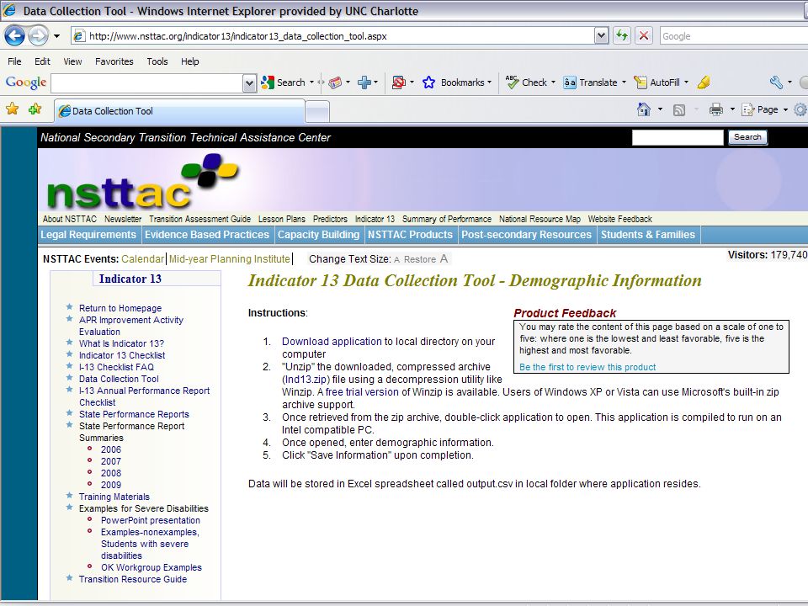Expand the Bookmarks dropdown arrow

coord(489,82)
